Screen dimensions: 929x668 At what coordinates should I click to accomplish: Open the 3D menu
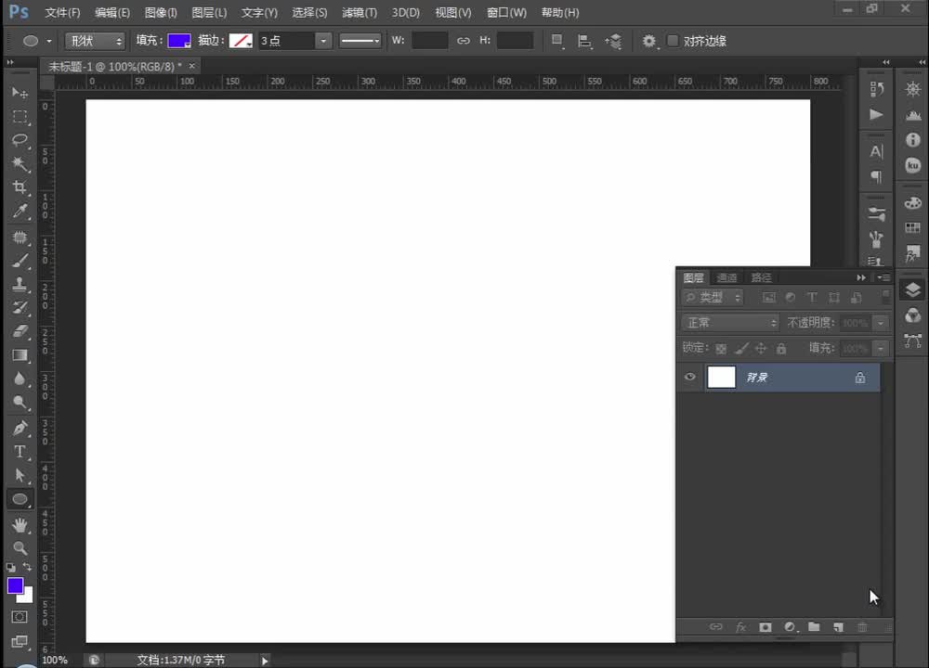(405, 12)
